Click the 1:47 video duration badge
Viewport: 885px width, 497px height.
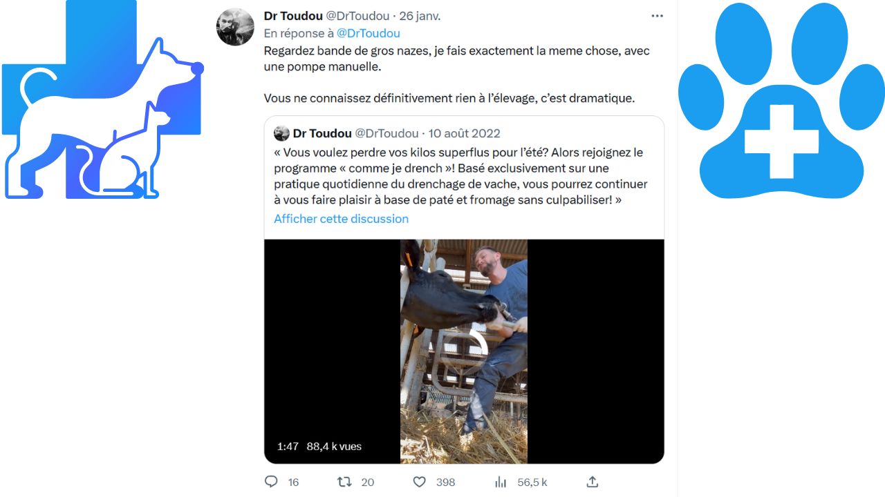click(x=288, y=447)
